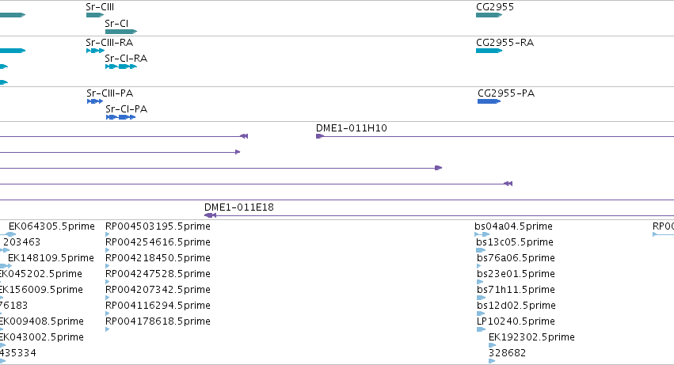Image resolution: width=674 pixels, height=365 pixels.
Task: Click the RP004116294.5prime label
Action: click(x=158, y=306)
